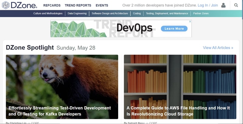The width and height of the screenshot is (243, 124).
Task: Select Testing, Deployment, and Maintenance zone
Action: click(167, 13)
